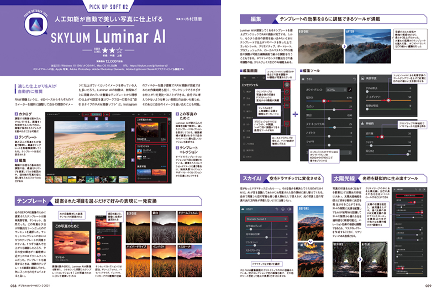Adjust the 地平線のブレンド slider
This screenshot has height=293, width=442.
(x=266, y=229)
